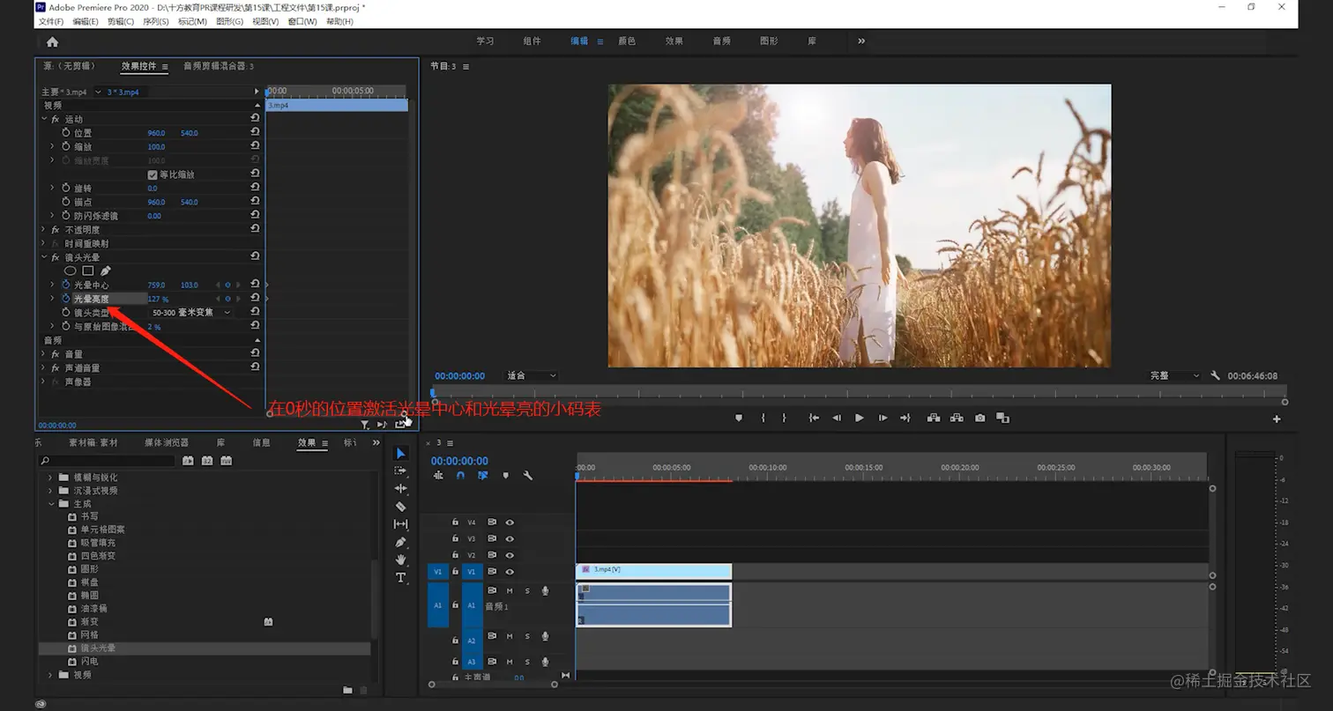Viewport: 1333px width, 711px height.
Task: Toggle V1 track visibility eye
Action: click(x=510, y=572)
